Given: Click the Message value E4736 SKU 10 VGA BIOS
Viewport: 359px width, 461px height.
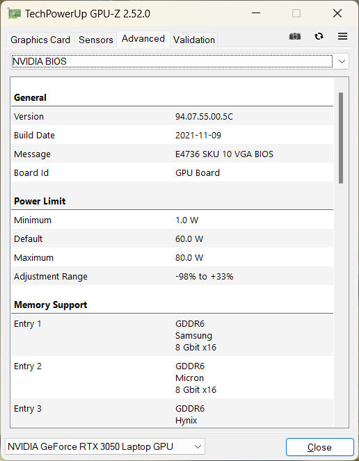Looking at the screenshot, I should pyautogui.click(x=224, y=154).
